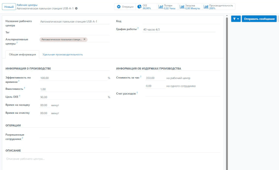Show help tooltip for Вместимость

coord(24,88)
